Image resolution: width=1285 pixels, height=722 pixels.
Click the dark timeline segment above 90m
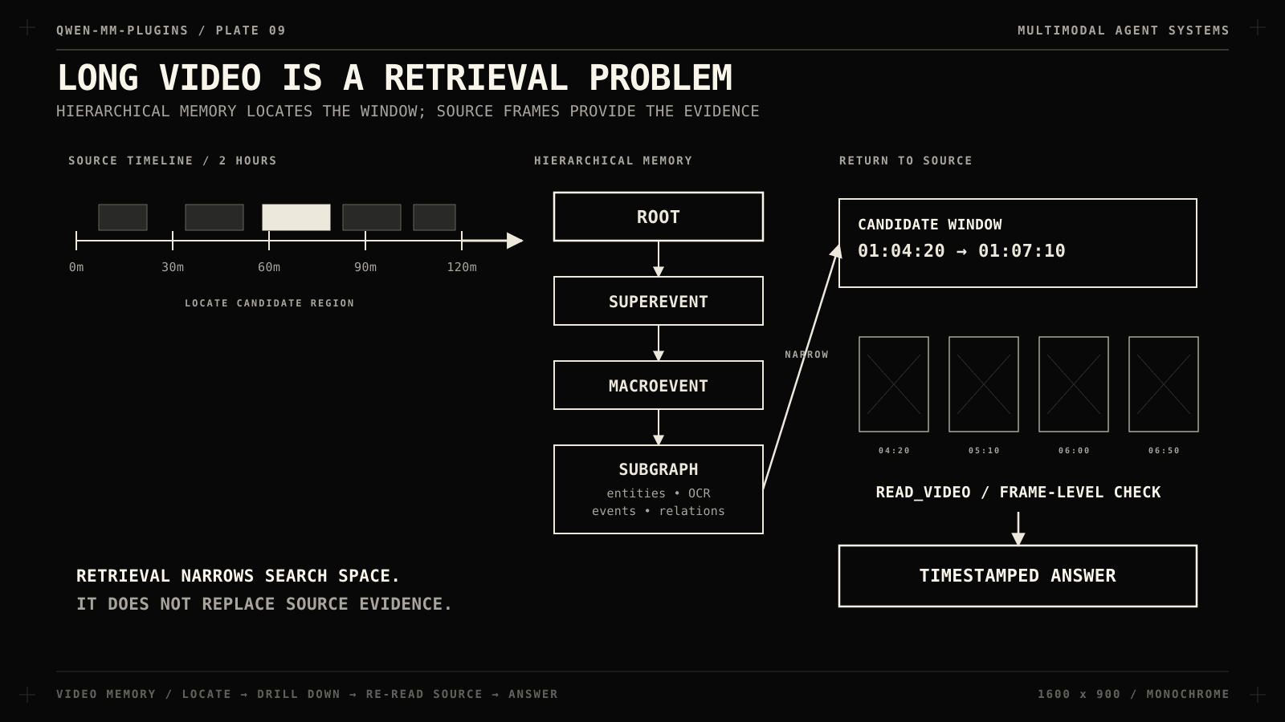point(372,217)
